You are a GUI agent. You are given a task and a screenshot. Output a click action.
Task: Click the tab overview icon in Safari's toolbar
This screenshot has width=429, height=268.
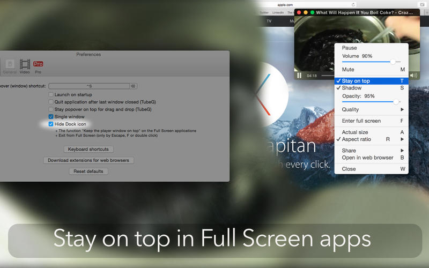[421, 4]
